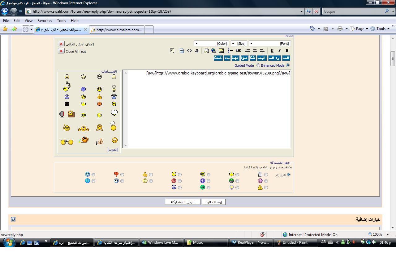Viewport: 396px width, 253px height.
Task: Wrap text in PHP tags
Action: point(182,51)
